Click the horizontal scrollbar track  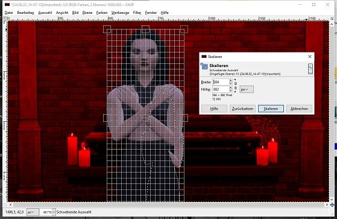click(x=169, y=205)
